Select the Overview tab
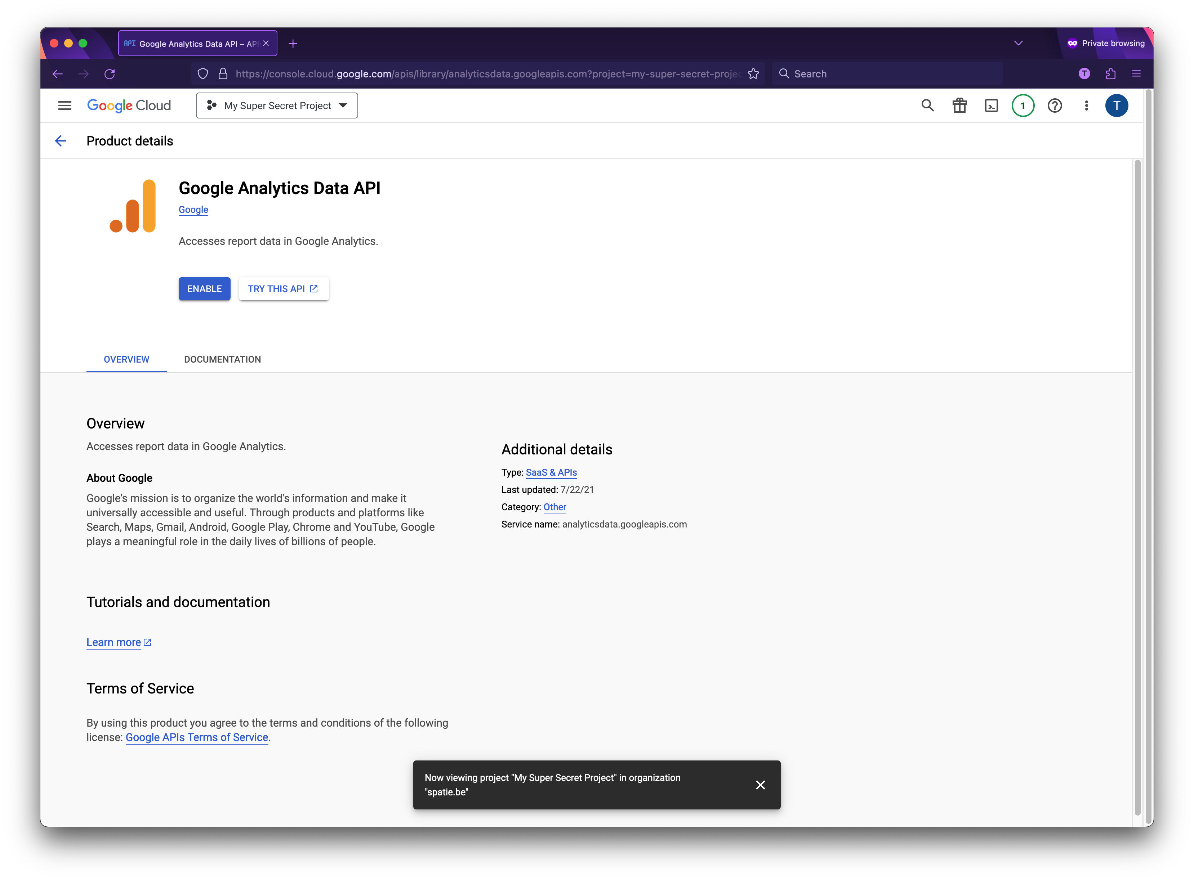The height and width of the screenshot is (880, 1194). pos(126,359)
